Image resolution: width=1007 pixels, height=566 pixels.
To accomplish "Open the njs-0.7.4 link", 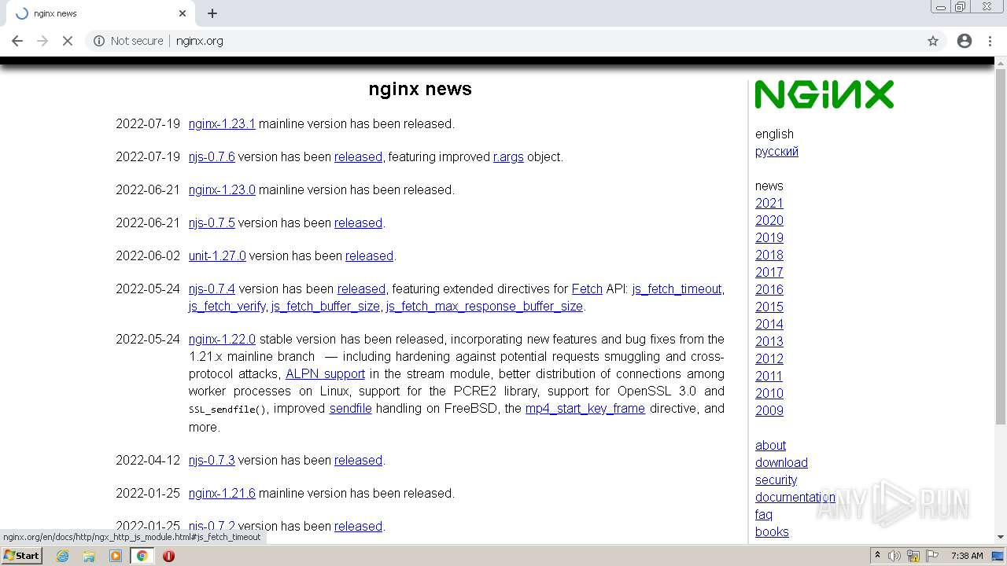I will [x=212, y=289].
